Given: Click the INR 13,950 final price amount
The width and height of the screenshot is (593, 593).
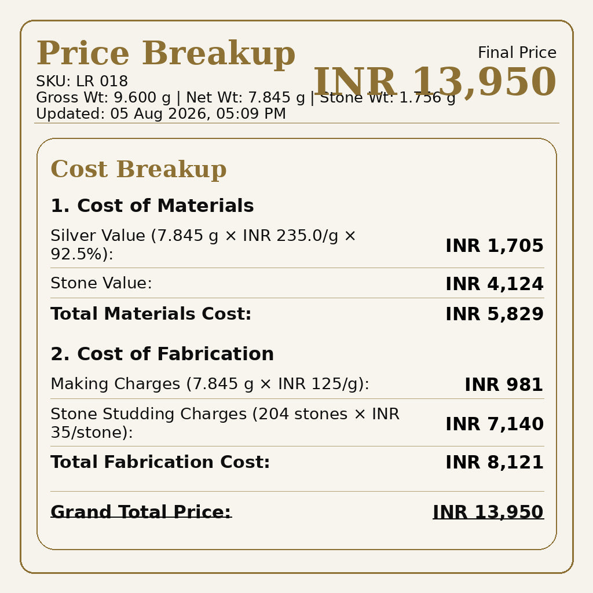Looking at the screenshot, I should point(434,82).
